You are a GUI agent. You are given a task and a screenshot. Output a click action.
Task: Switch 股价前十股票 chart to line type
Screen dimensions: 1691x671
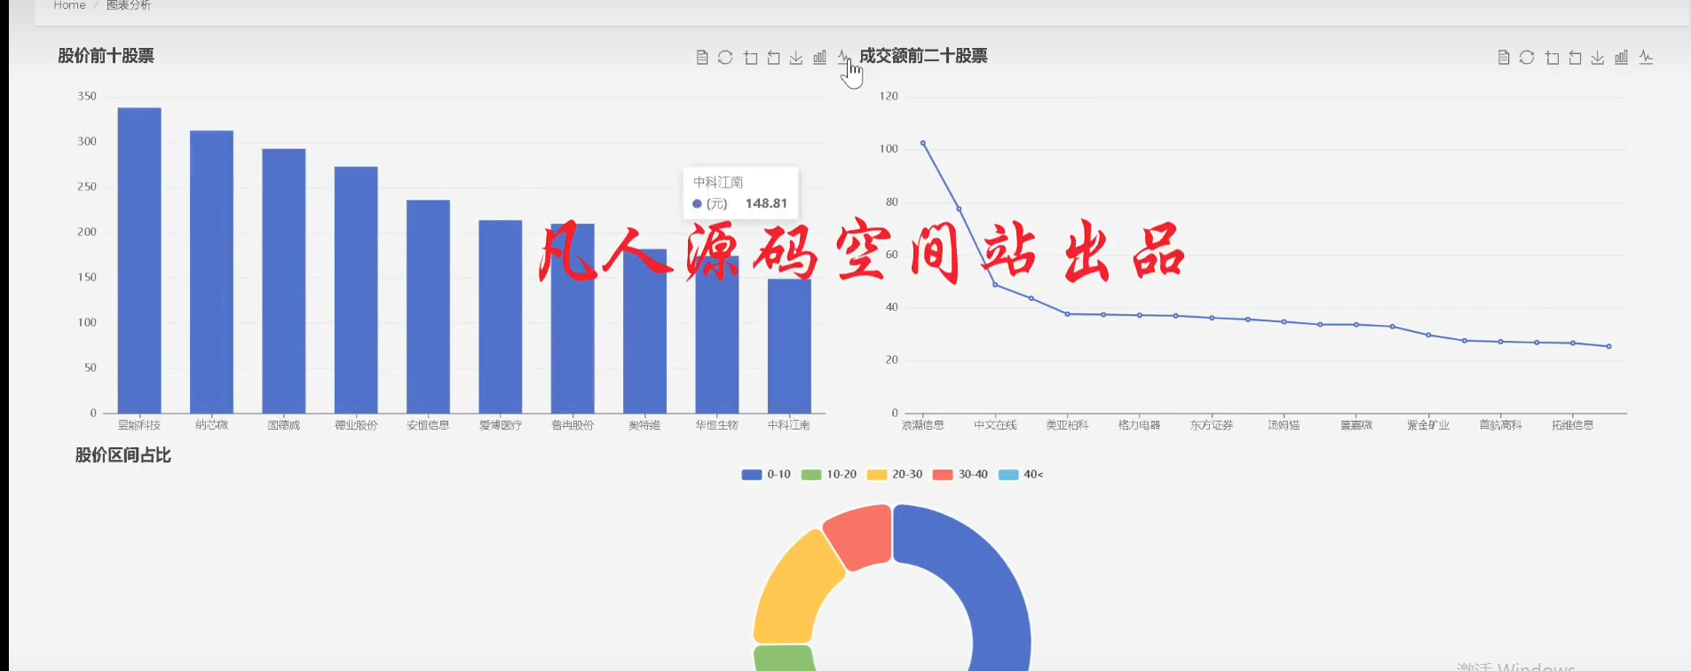pos(843,58)
